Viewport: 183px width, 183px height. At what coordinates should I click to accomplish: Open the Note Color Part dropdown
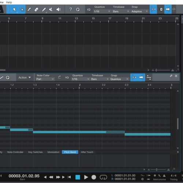tap(45, 79)
